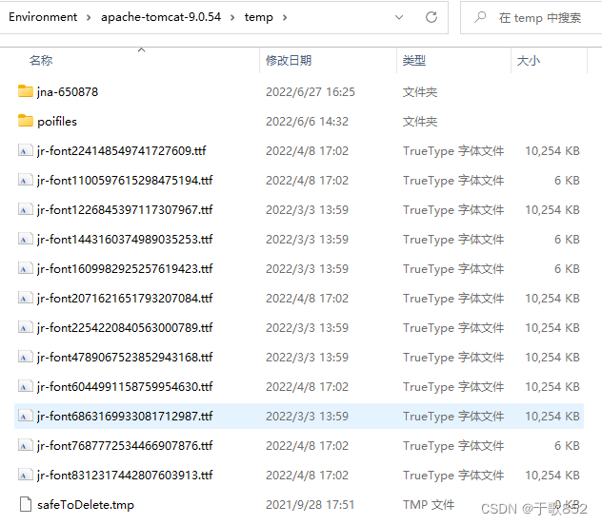Select jr-font1226845397117307967.ttf file name

click(x=125, y=210)
